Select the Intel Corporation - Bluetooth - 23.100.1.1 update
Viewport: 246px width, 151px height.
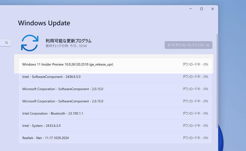pyautogui.click(x=115, y=113)
